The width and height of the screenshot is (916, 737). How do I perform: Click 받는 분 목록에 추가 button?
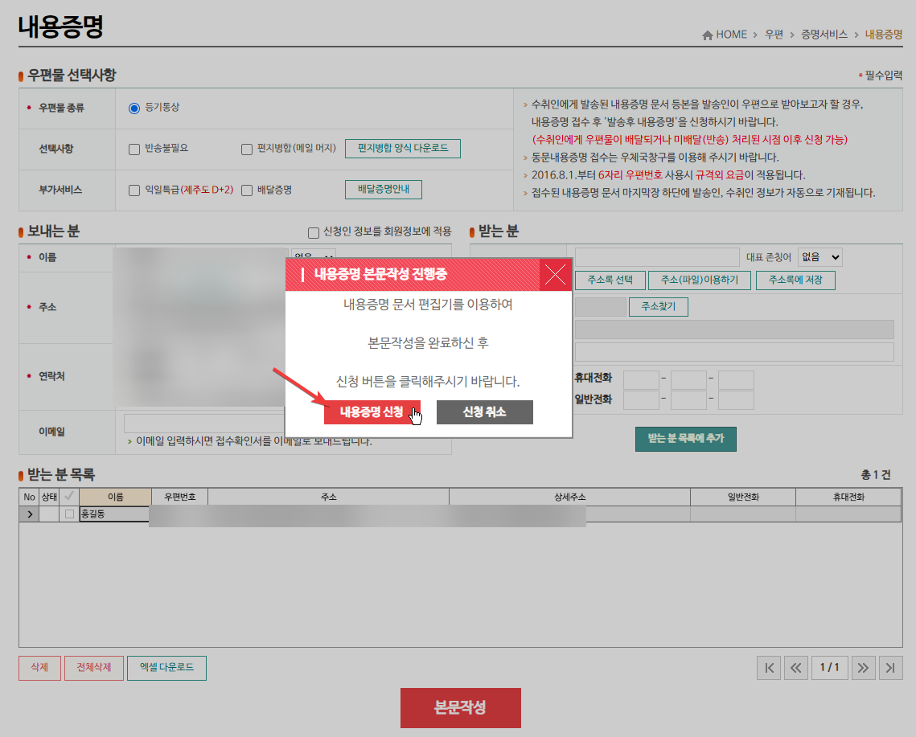686,439
